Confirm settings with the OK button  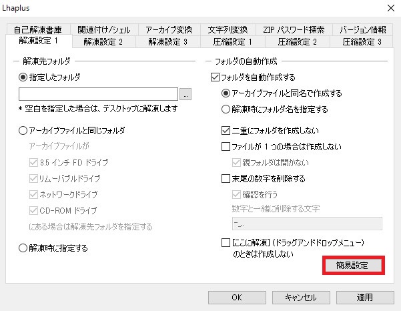237,298
